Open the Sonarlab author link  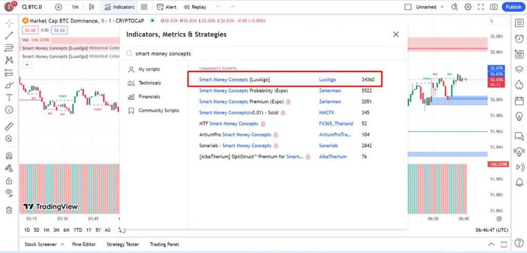tap(328, 146)
